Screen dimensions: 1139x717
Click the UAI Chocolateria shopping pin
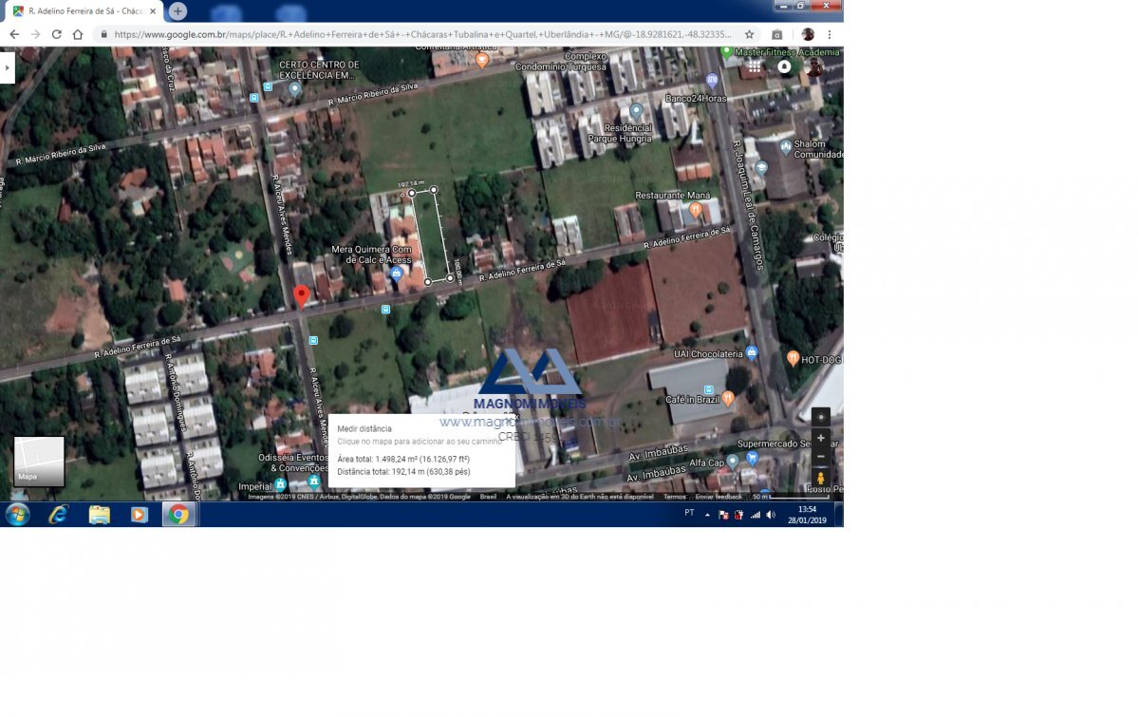point(752,353)
